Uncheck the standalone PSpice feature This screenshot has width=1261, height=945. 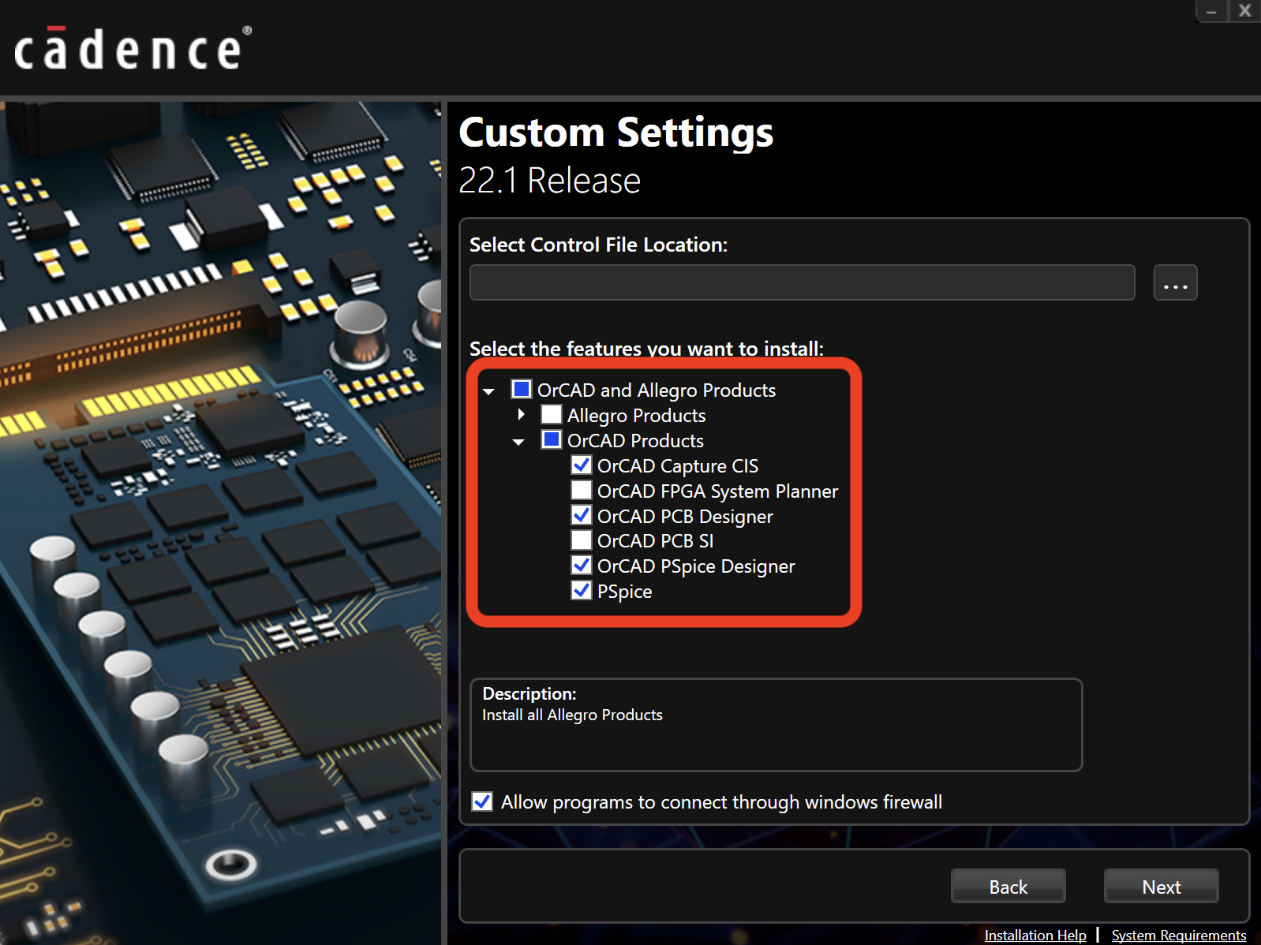(582, 591)
